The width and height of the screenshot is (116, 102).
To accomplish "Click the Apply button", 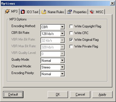I will tap(102, 94).
